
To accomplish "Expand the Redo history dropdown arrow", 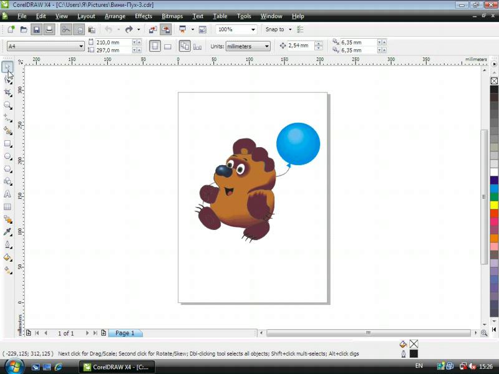I will 138,29.
